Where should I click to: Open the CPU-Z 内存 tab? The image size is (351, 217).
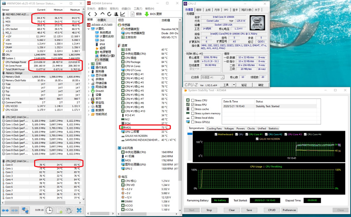[217, 9]
